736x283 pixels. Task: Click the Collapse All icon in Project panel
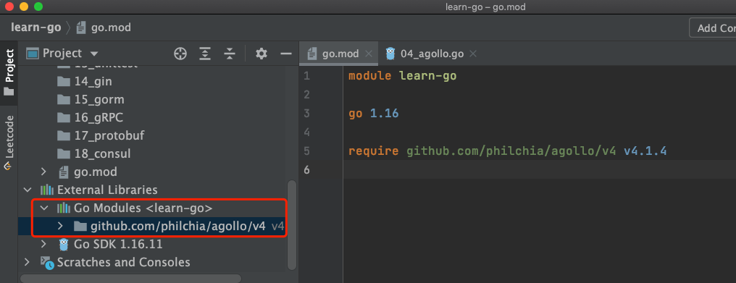point(229,54)
